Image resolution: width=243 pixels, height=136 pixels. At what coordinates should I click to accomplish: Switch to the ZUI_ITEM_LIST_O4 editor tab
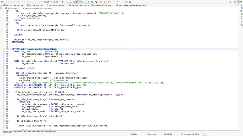[13, 5]
